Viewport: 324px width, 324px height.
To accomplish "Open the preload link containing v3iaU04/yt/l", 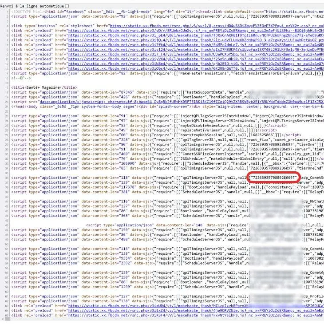I will (x=196, y=306).
